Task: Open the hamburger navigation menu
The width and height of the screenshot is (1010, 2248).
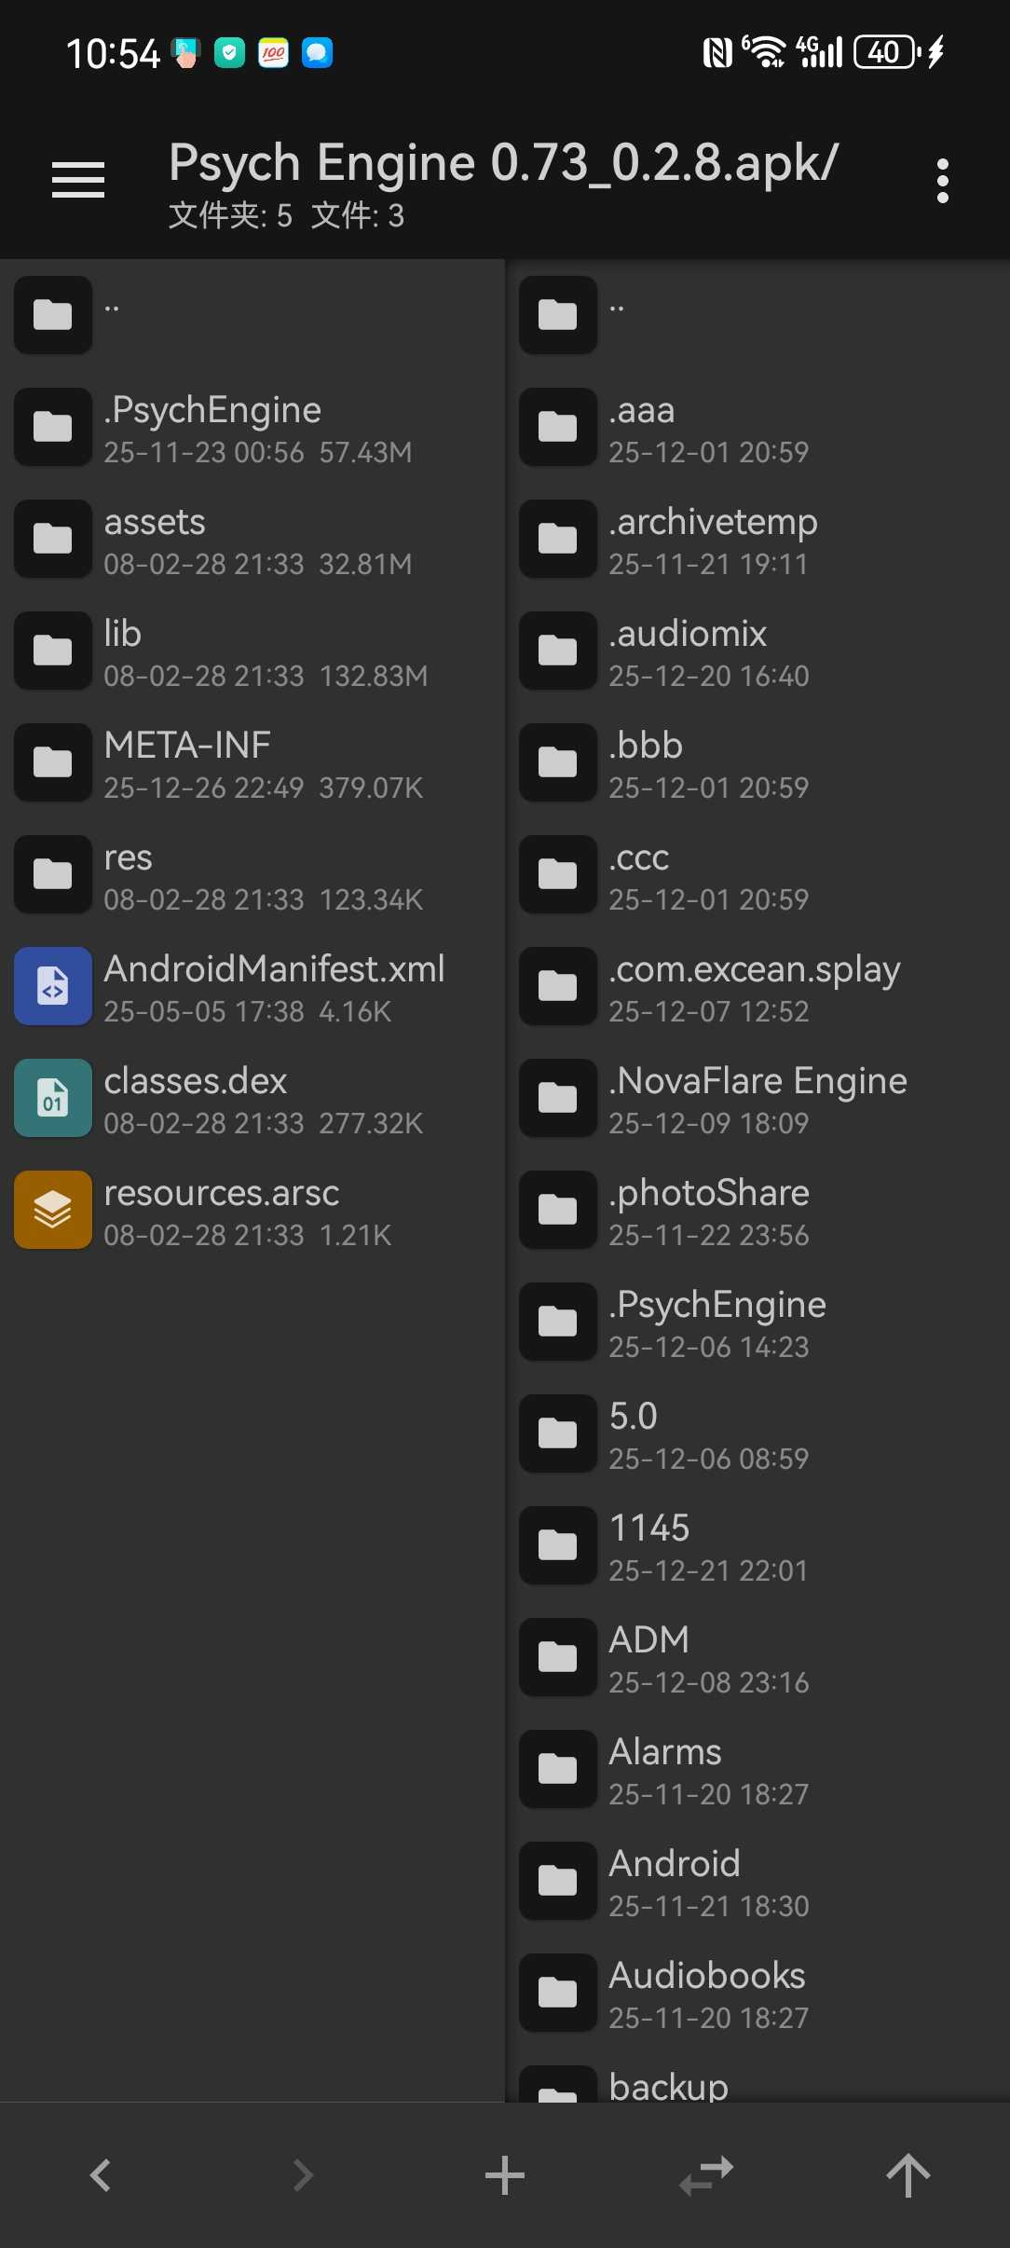Action: (x=78, y=179)
